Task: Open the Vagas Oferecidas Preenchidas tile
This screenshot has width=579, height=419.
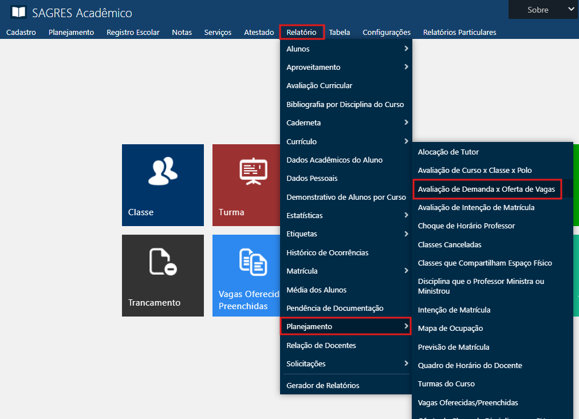Action: tap(246, 275)
